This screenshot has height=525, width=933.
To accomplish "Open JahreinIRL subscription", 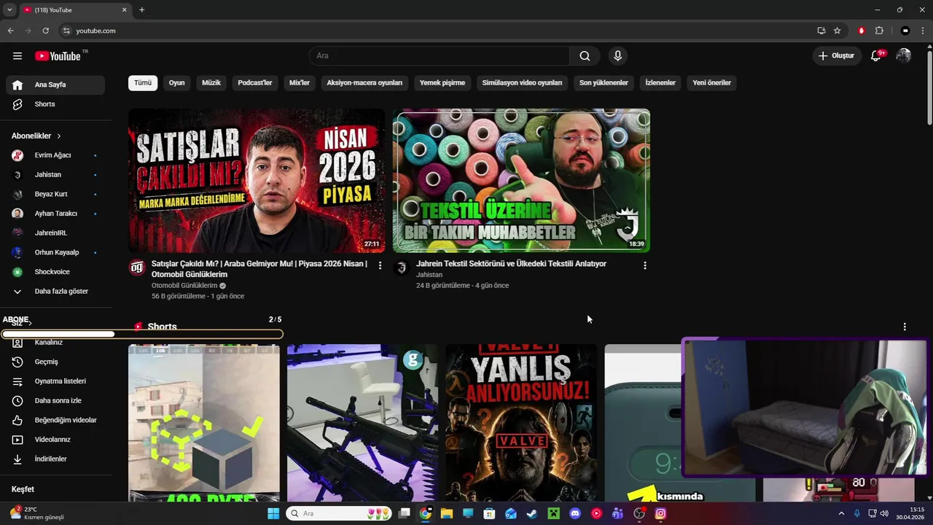I will [55, 233].
